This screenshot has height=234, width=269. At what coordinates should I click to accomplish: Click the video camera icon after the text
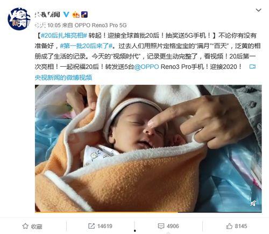(x=252, y=67)
